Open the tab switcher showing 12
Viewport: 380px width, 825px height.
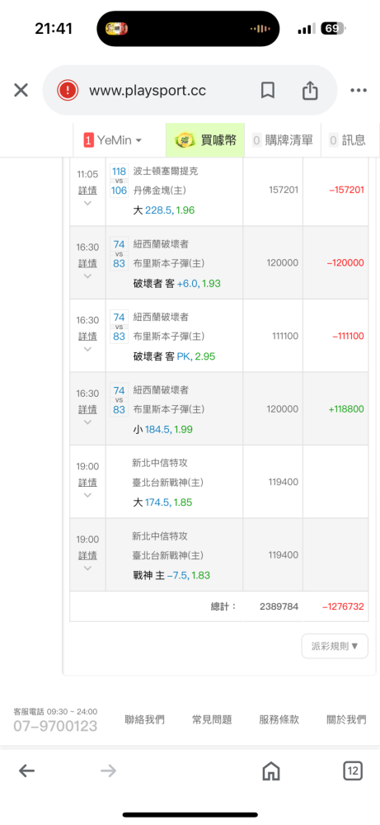click(353, 771)
